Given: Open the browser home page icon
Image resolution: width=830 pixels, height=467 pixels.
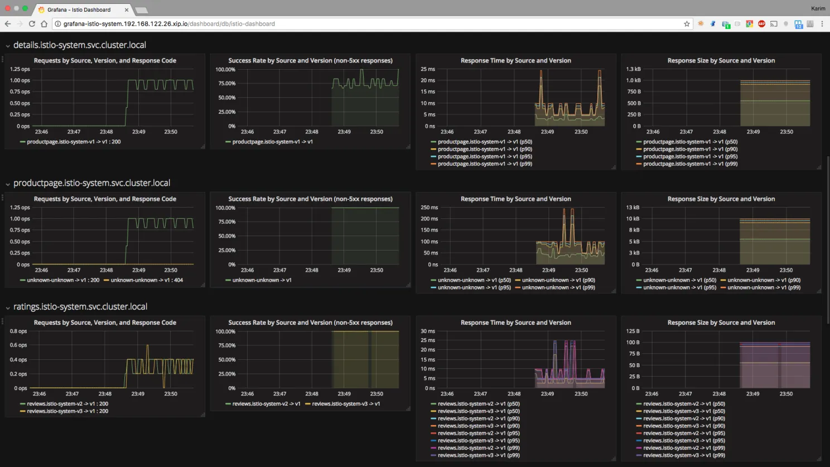Looking at the screenshot, I should [x=44, y=24].
